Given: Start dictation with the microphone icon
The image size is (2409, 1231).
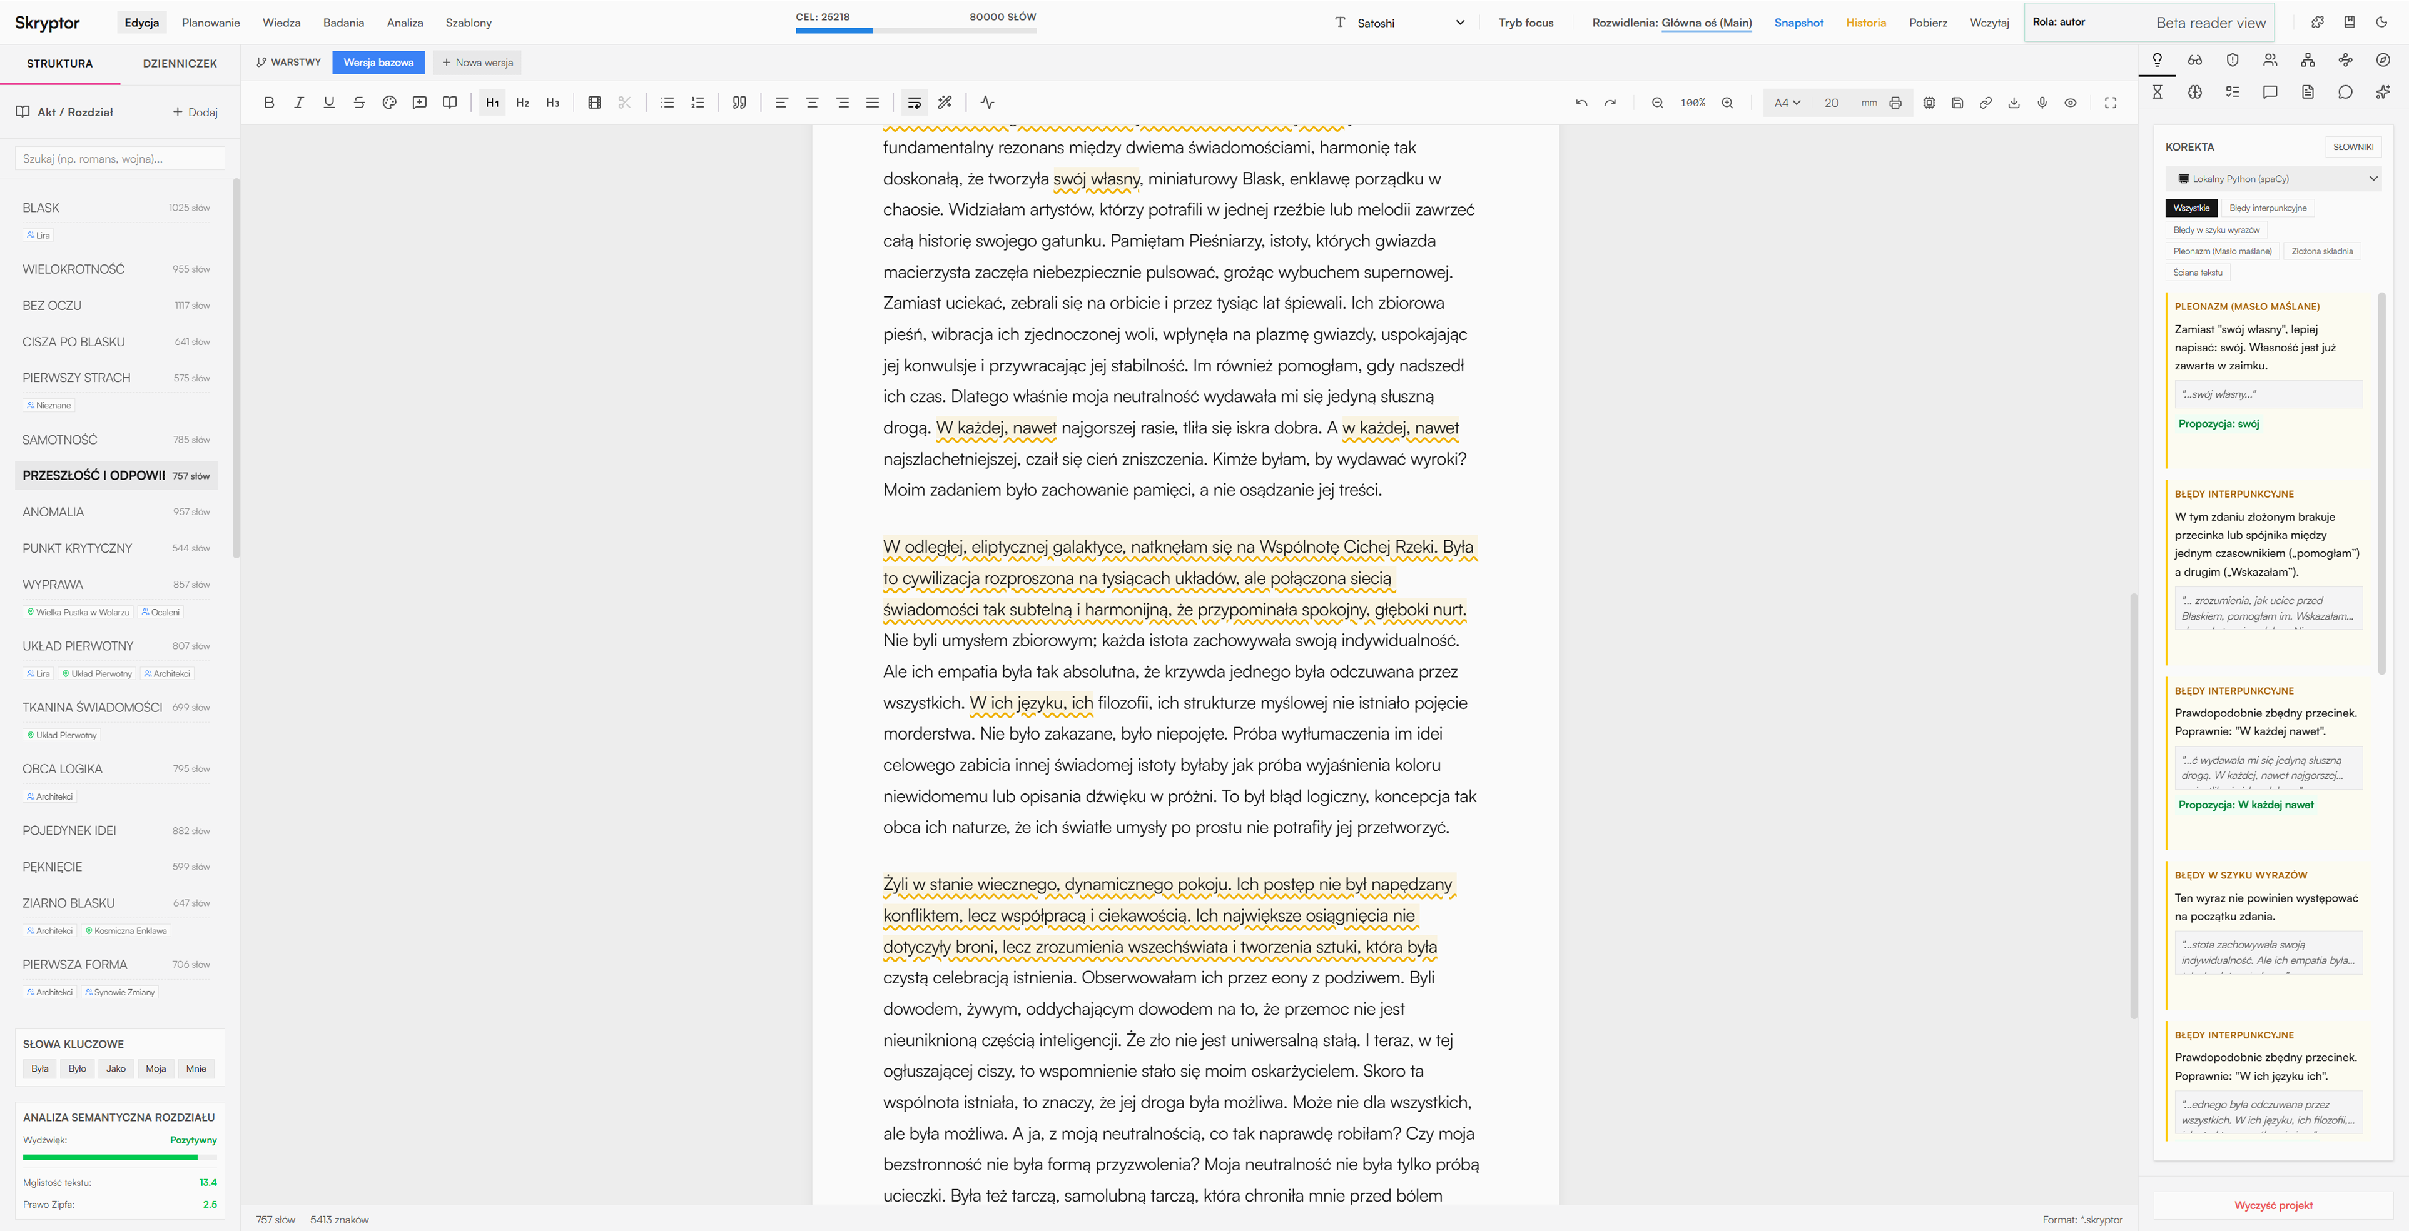Looking at the screenshot, I should 2042,103.
